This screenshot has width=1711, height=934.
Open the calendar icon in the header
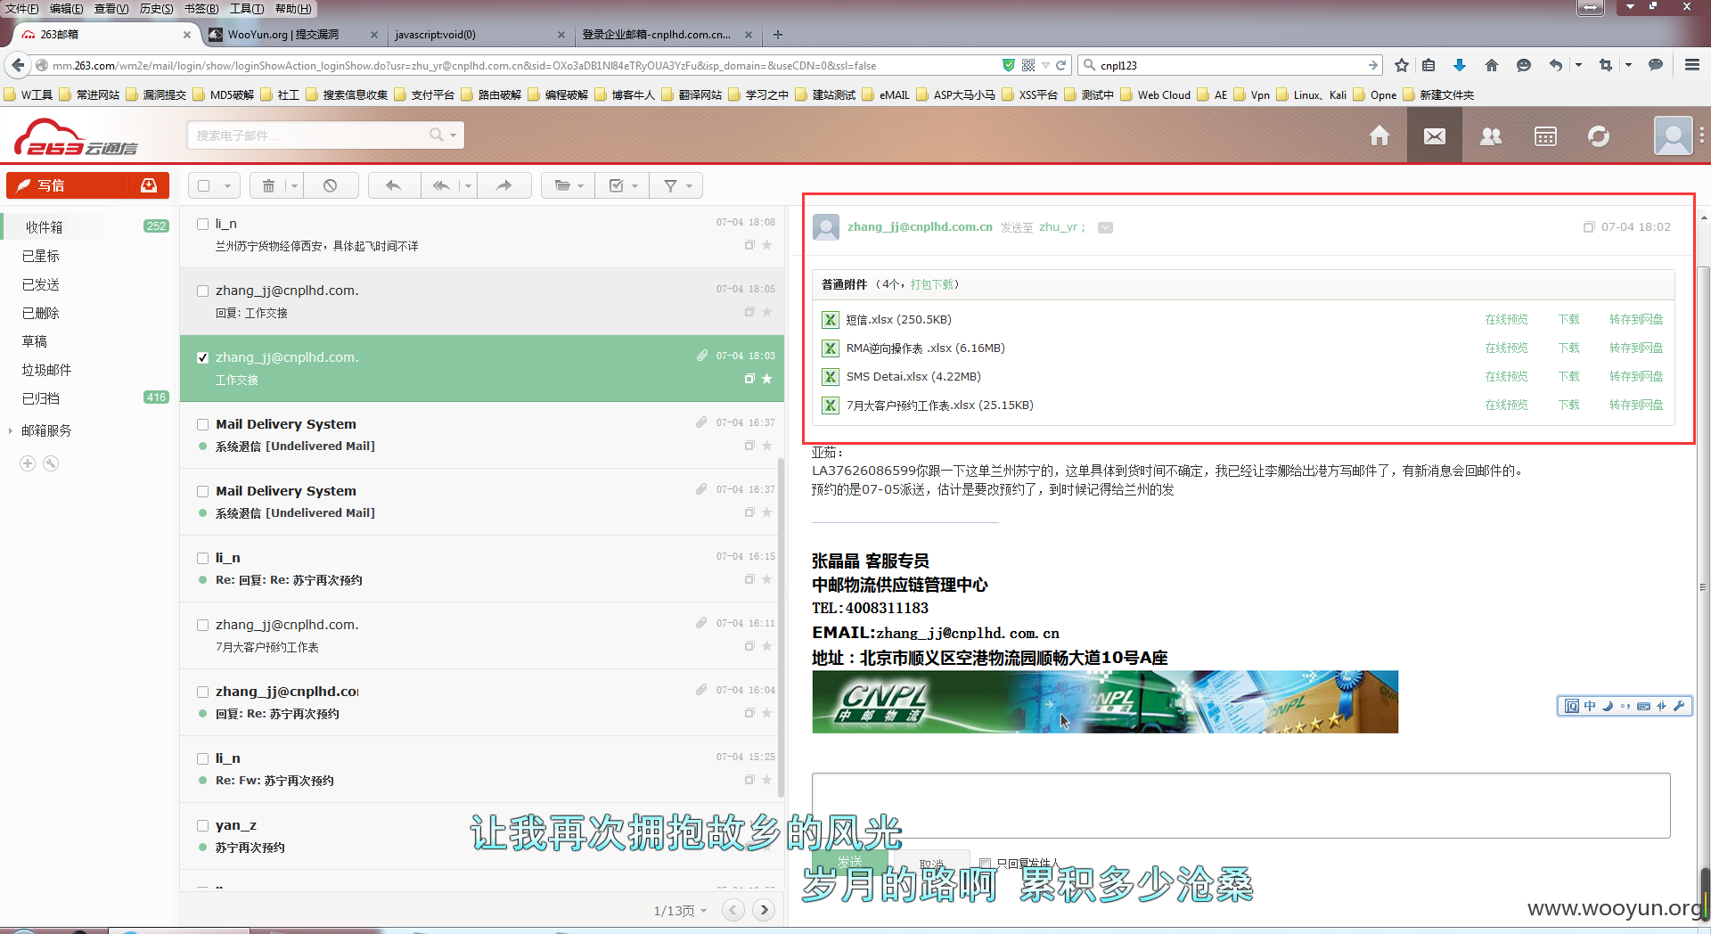point(1545,135)
